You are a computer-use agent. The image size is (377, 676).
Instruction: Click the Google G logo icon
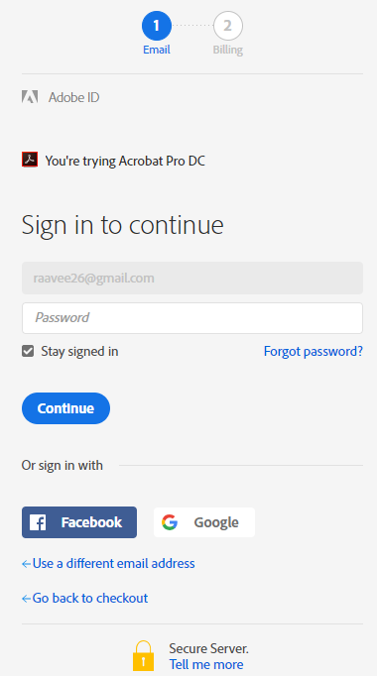(x=170, y=522)
